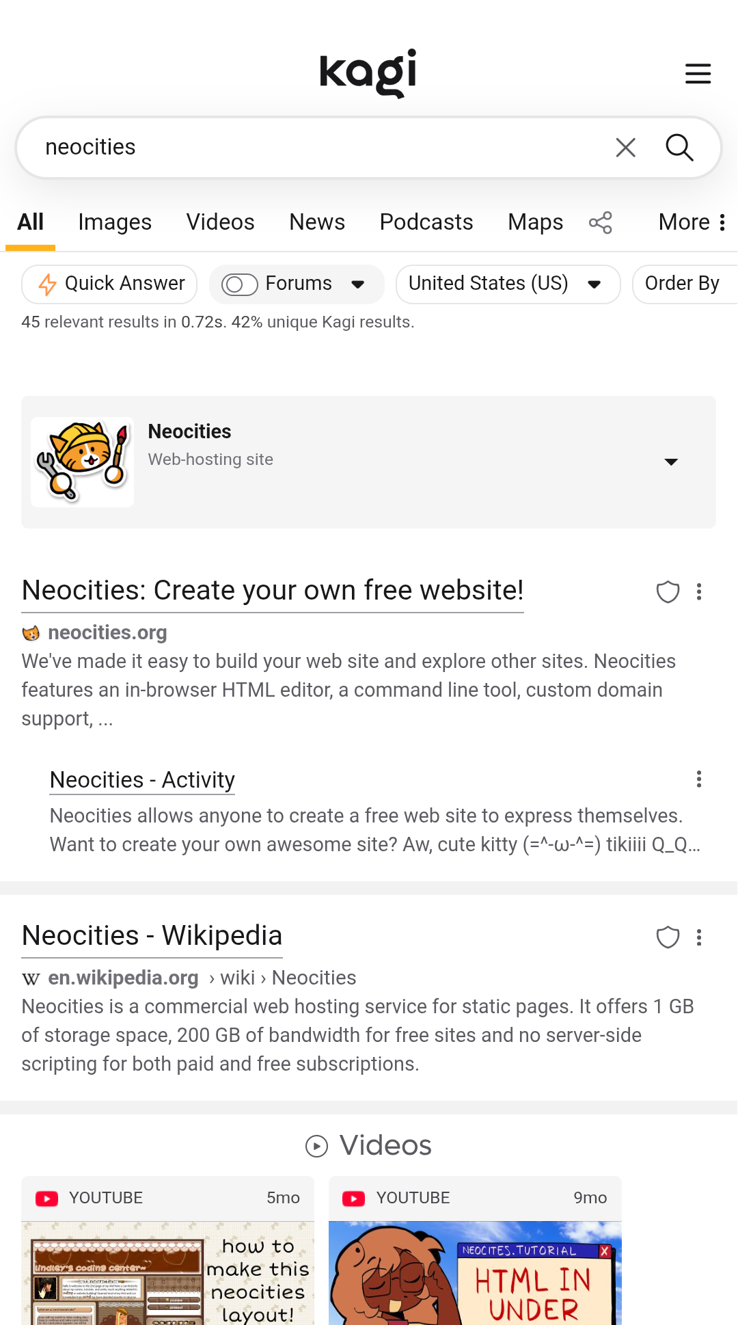Open three-dot menu for Neocities: Create result

698,591
